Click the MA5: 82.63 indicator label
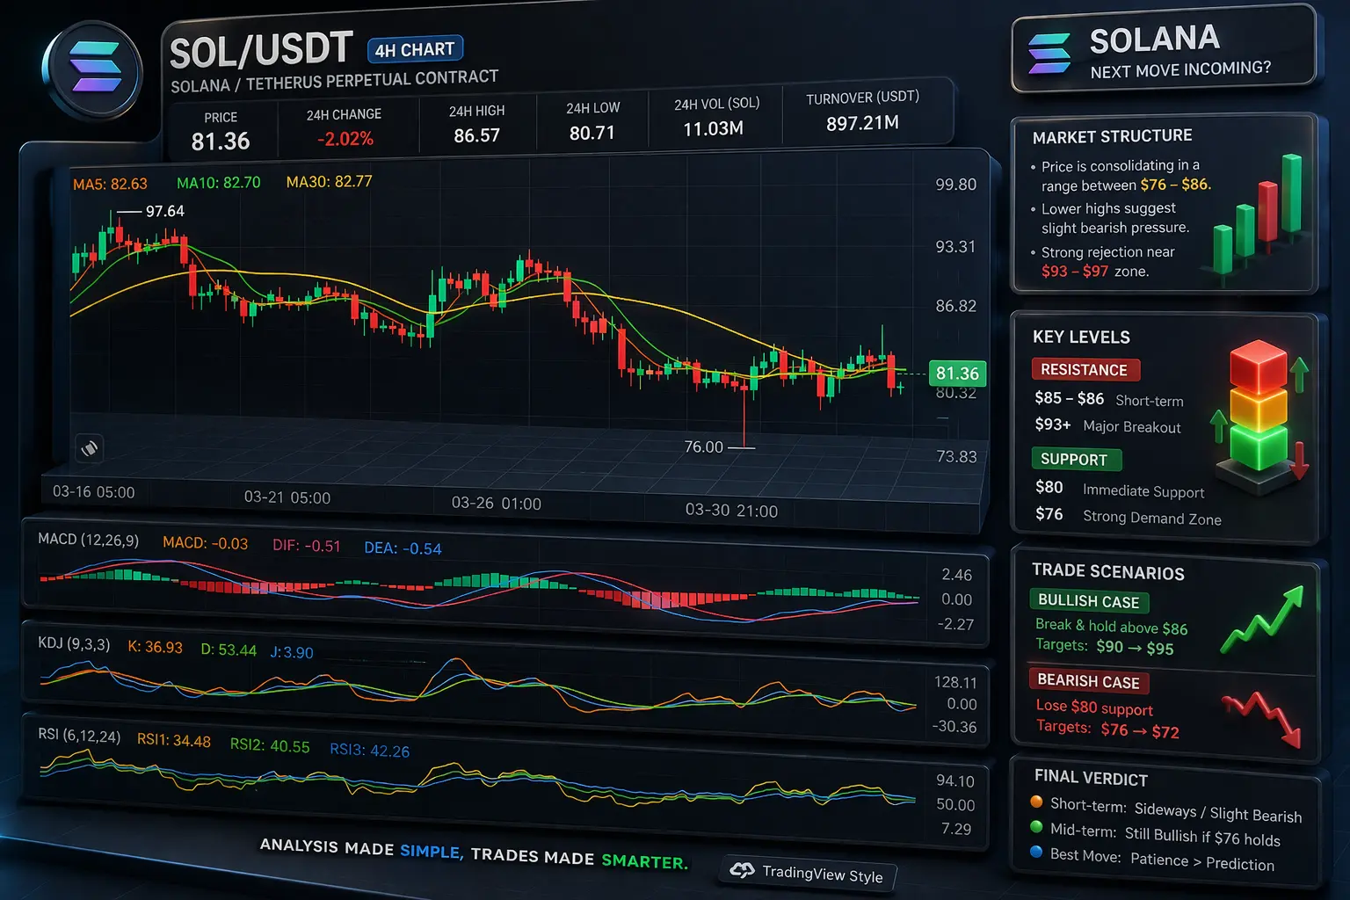The height and width of the screenshot is (900, 1350). point(110,184)
